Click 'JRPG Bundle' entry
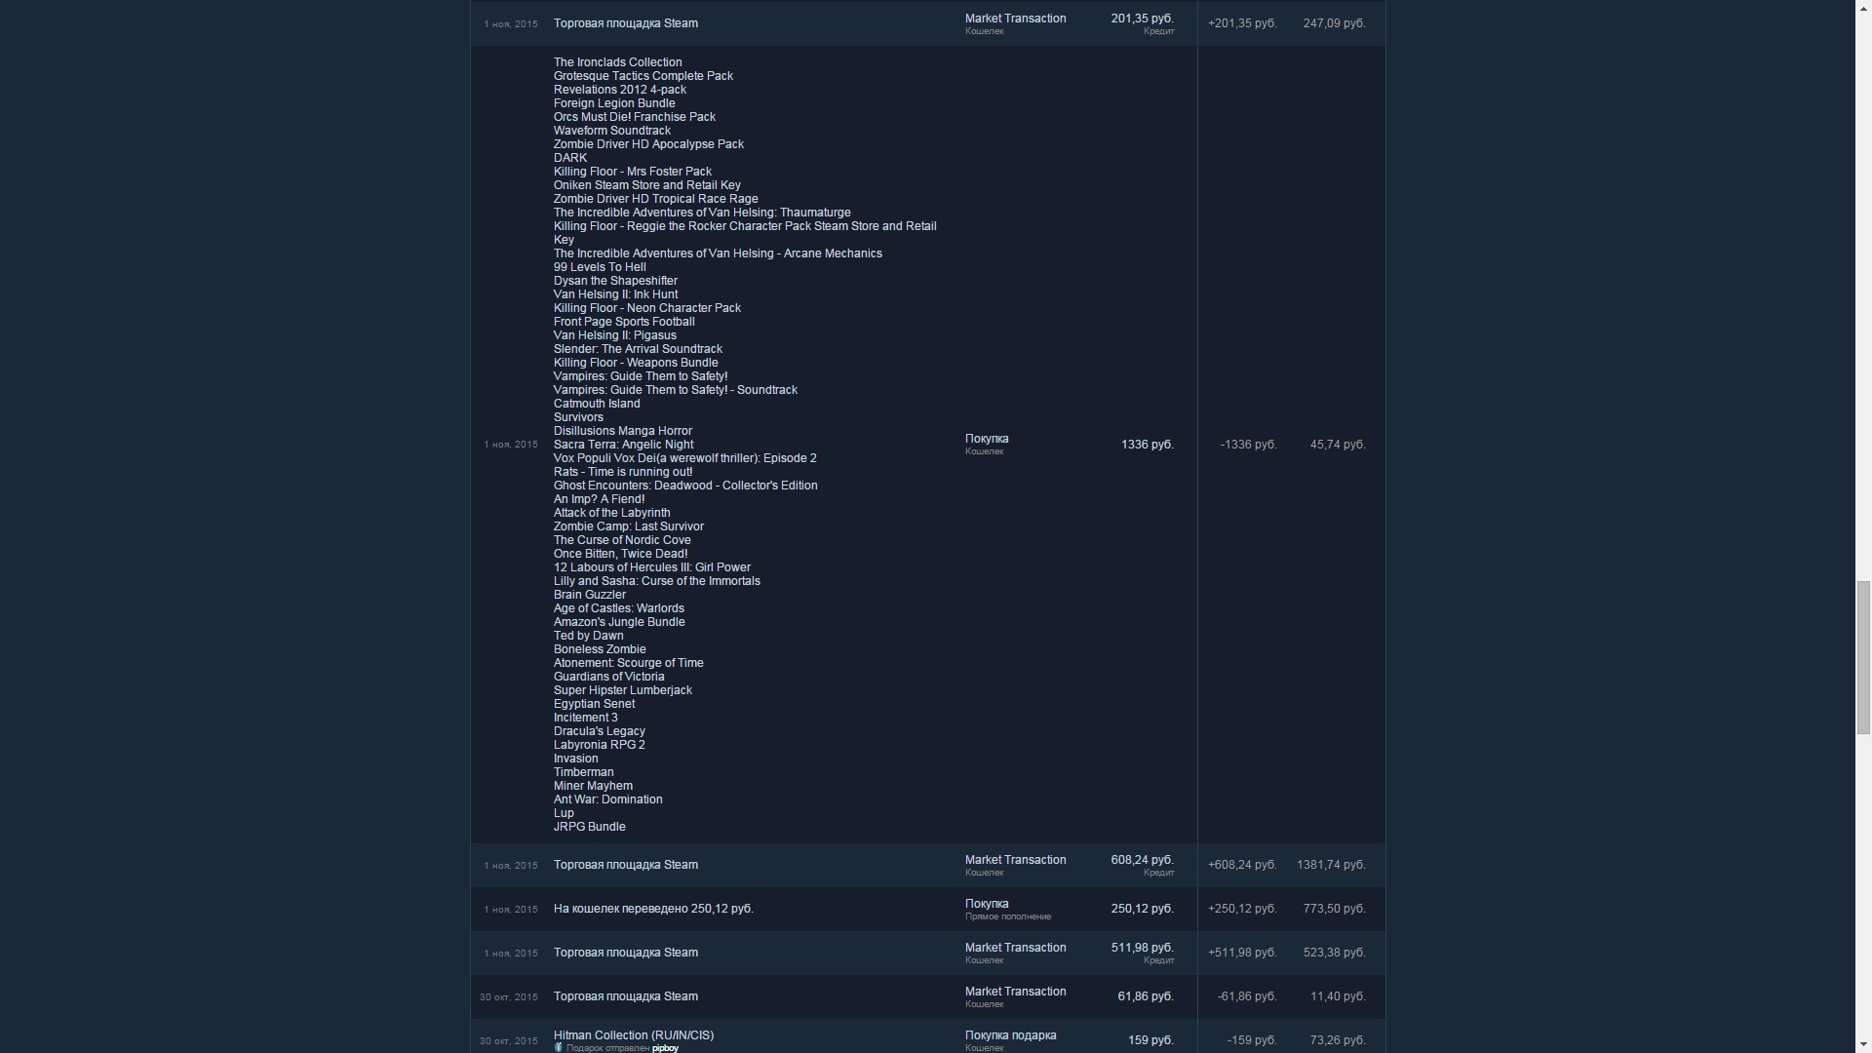The image size is (1872, 1053). (x=590, y=827)
